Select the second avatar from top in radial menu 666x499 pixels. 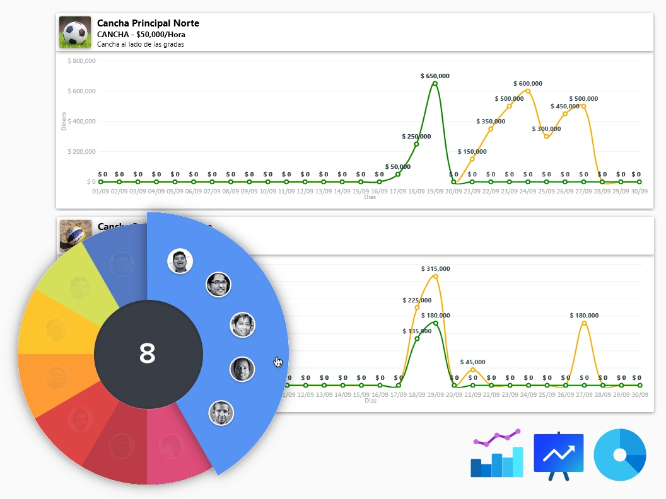(219, 284)
